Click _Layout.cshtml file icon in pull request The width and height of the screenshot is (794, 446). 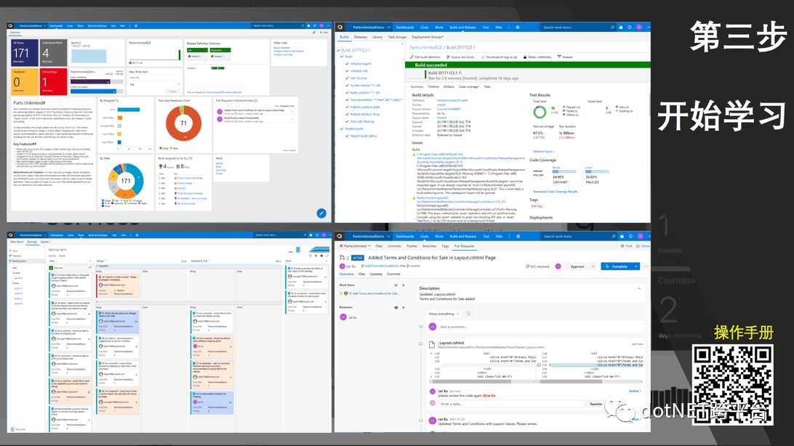432,344
